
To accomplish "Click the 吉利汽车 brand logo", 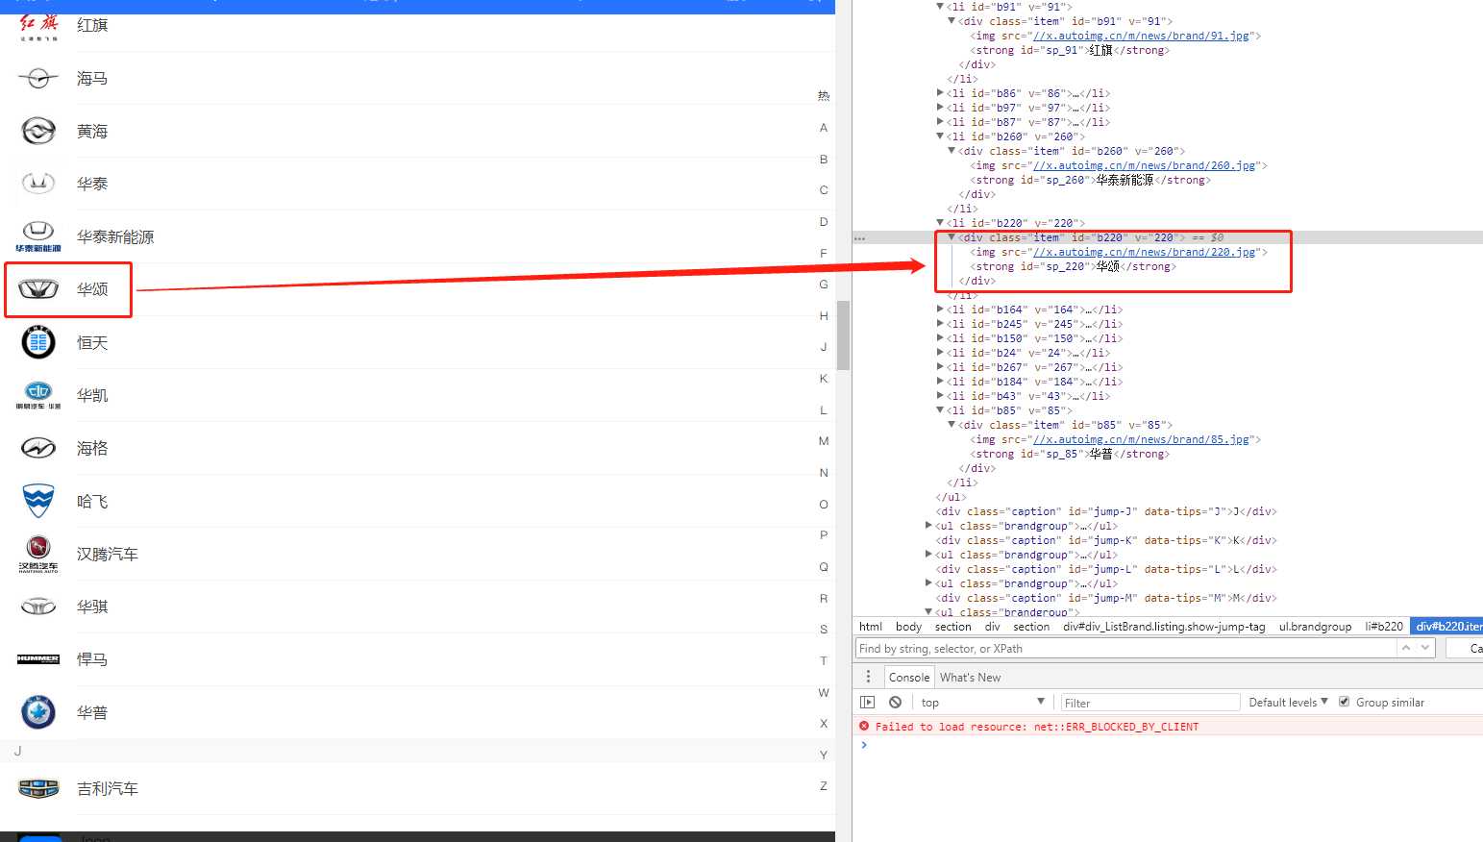I will [x=38, y=788].
